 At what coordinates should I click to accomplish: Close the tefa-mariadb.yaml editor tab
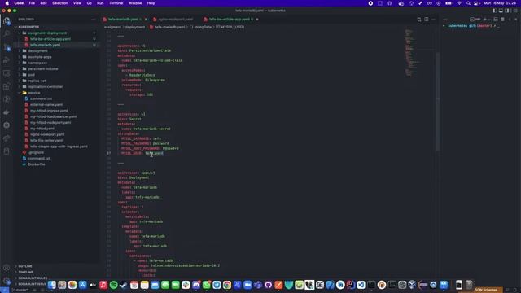click(146, 20)
